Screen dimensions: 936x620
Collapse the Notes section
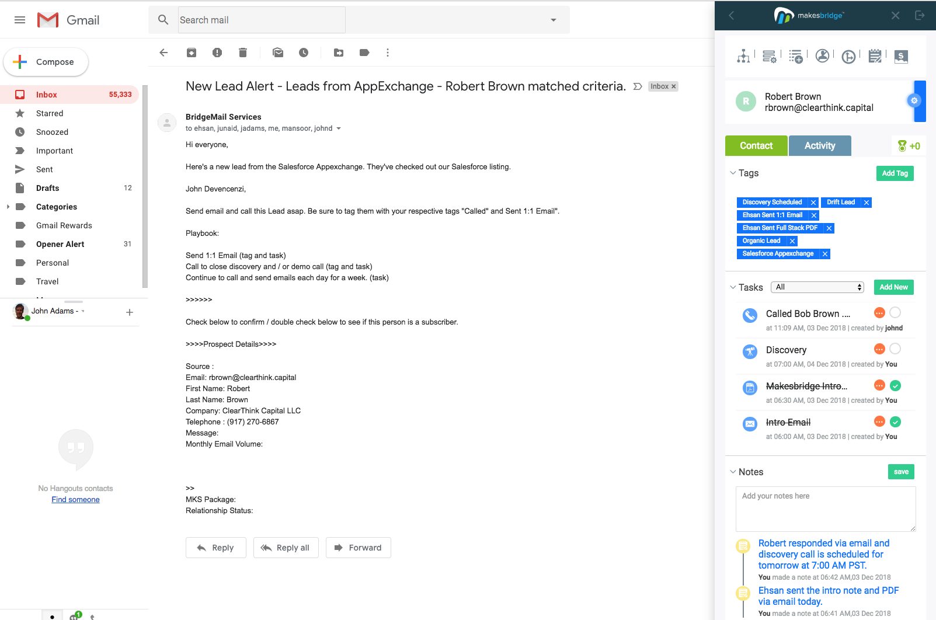(733, 472)
